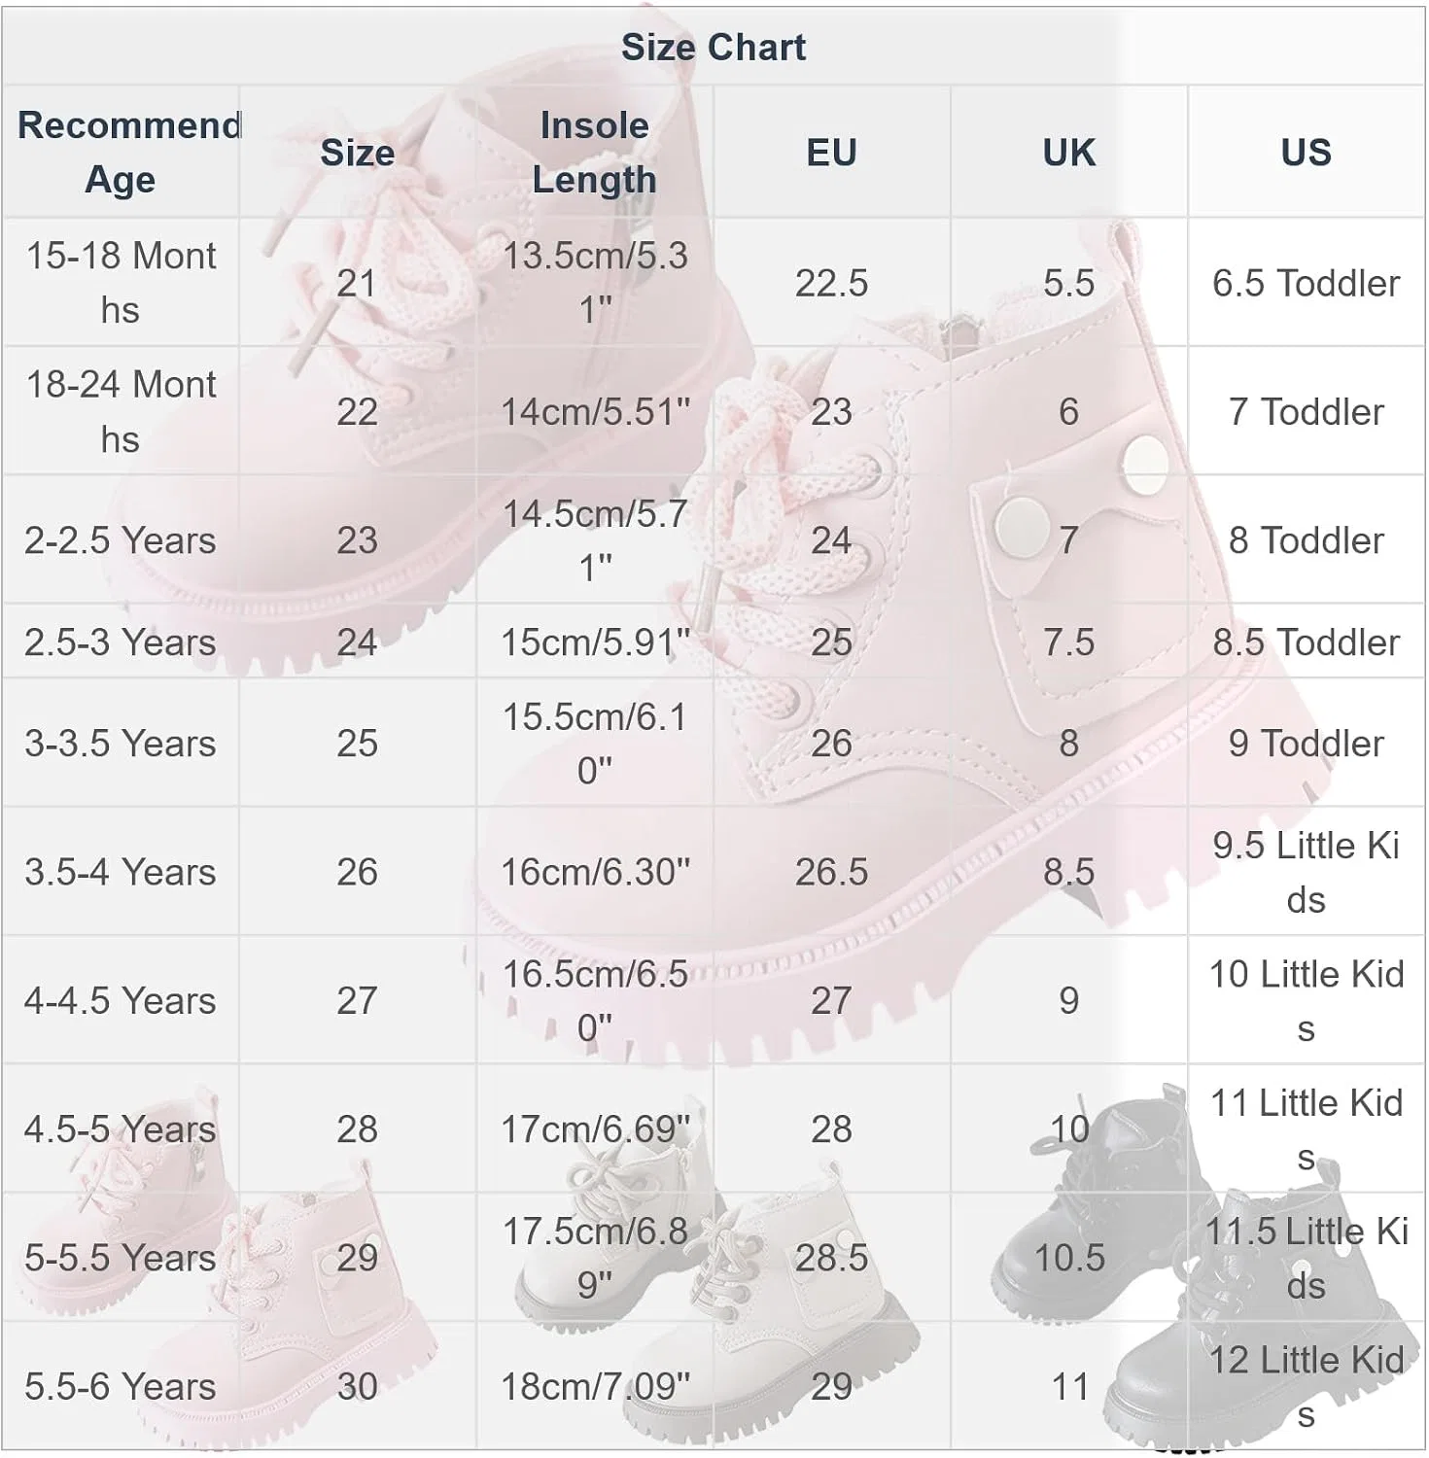Image resolution: width=1429 pixels, height=1458 pixels.
Task: Select the Recommend Age column header
Action: [122, 152]
